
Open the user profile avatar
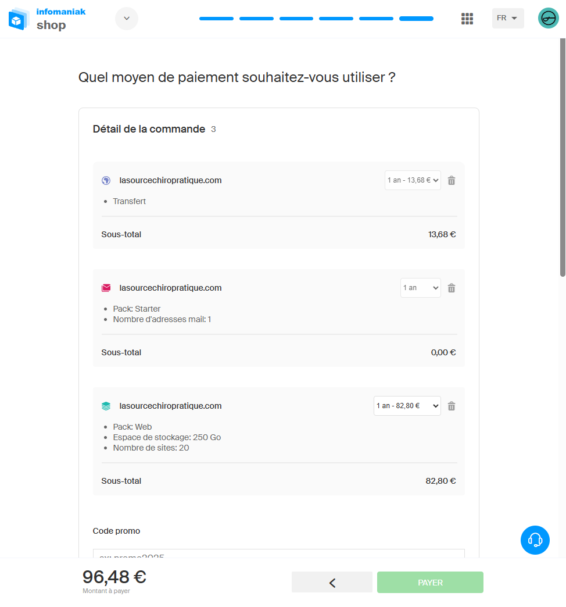548,18
